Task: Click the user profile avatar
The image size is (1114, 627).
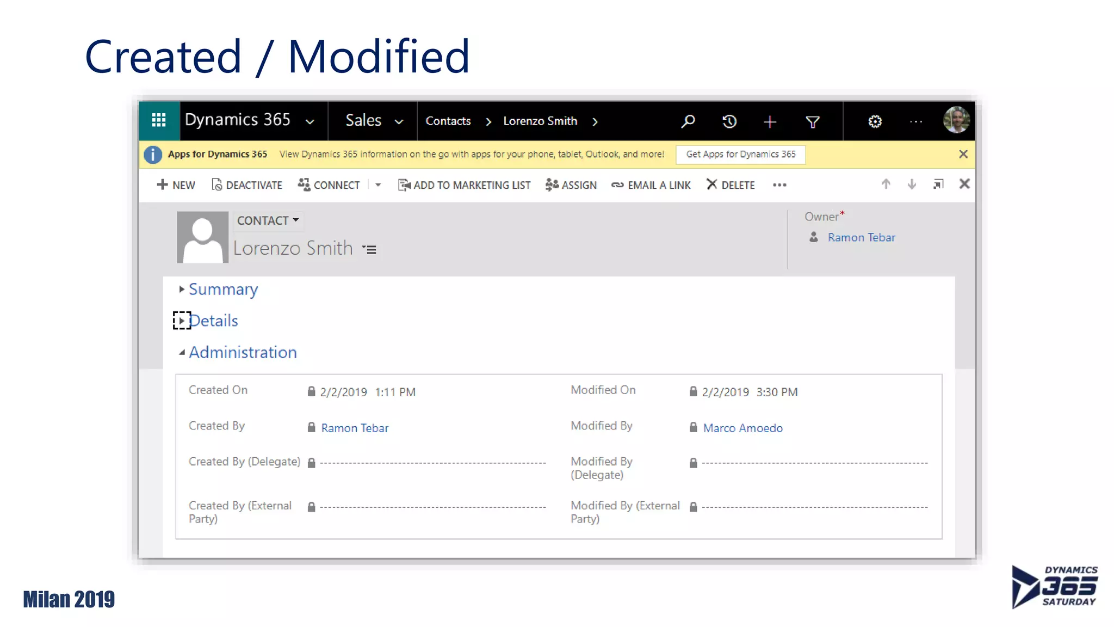Action: tap(956, 120)
